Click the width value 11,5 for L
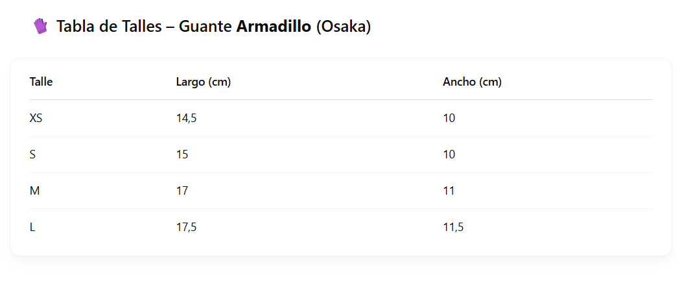 pyautogui.click(x=453, y=227)
